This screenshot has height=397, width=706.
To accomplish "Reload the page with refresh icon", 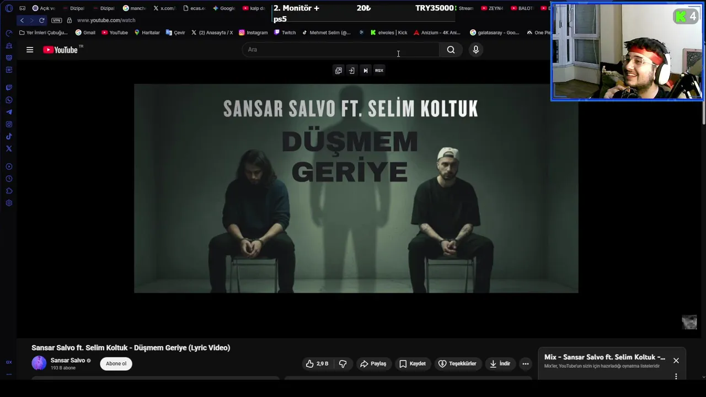I will pos(41,20).
